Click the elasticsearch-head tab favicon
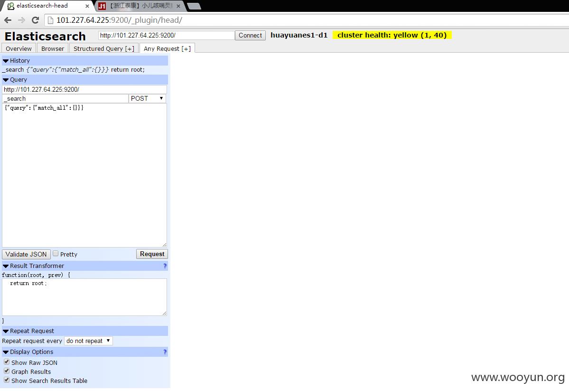This screenshot has width=569, height=391. point(11,6)
